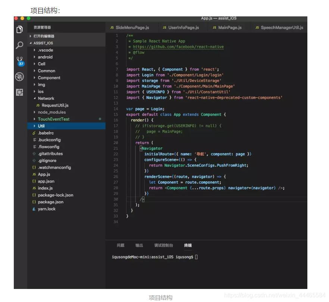Click the JS icon beside index.js
This screenshot has width=329, height=302.
pos(34,188)
